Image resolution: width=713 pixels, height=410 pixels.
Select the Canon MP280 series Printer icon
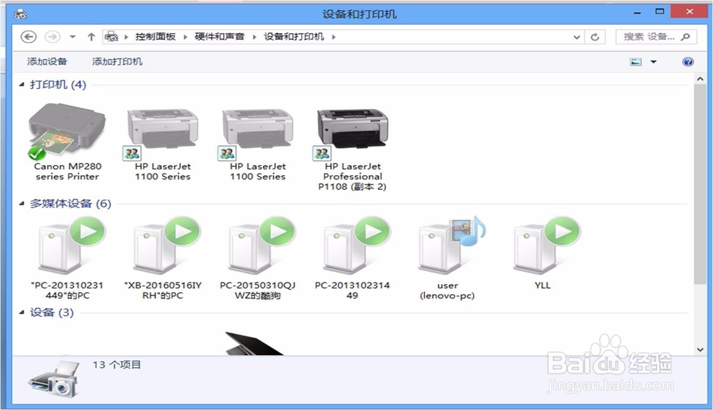coord(67,132)
